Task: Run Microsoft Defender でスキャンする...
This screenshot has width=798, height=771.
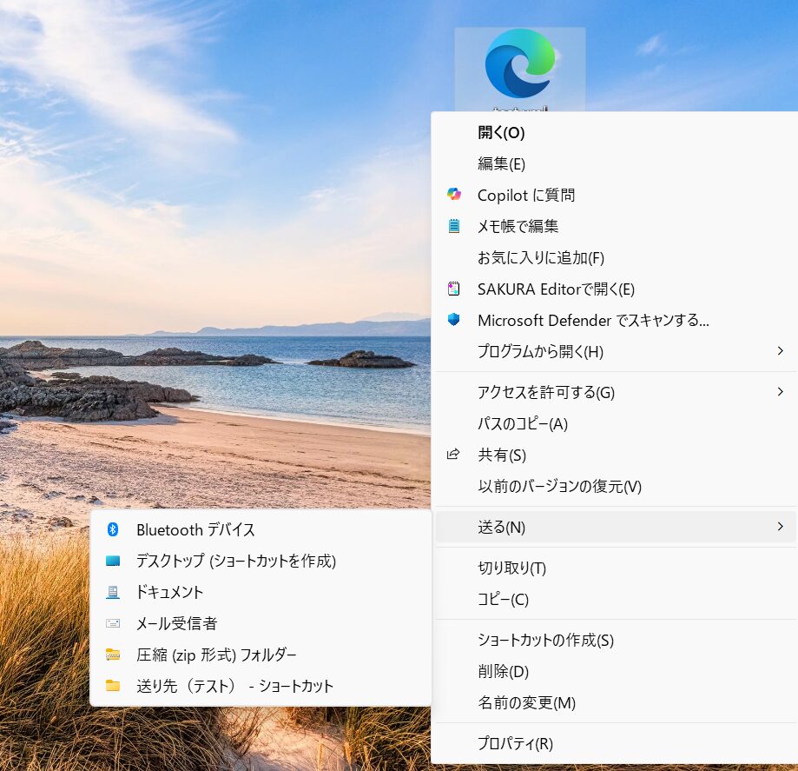Action: point(616,320)
